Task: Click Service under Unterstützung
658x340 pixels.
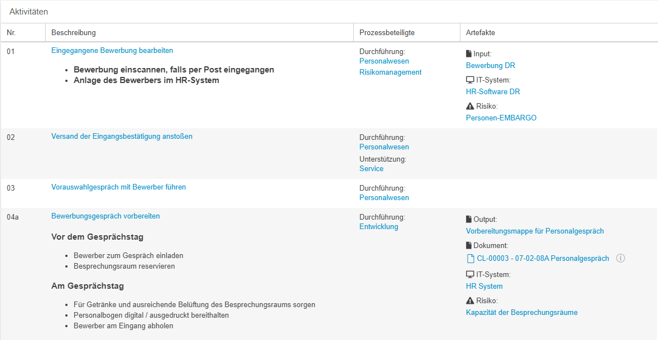Action: (371, 169)
